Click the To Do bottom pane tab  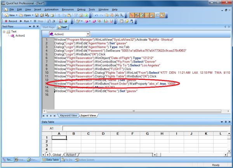(x=67, y=160)
